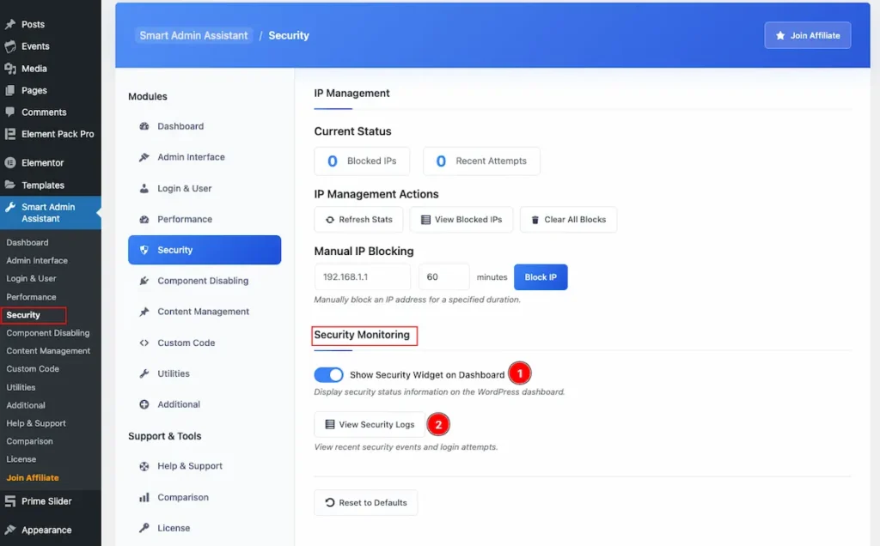Click Refresh Stats button

[x=358, y=220]
